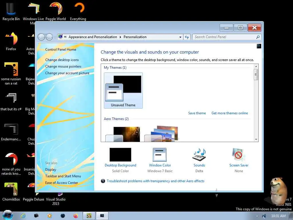
Task: Open Ease of Access Center link
Action: click(x=62, y=182)
